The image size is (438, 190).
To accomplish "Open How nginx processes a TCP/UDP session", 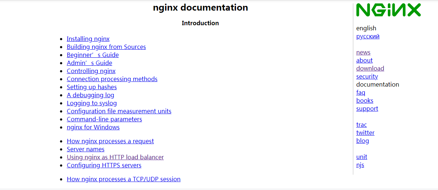I will [x=123, y=179].
